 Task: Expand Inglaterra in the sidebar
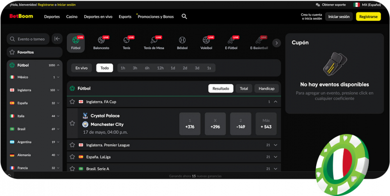point(58,90)
